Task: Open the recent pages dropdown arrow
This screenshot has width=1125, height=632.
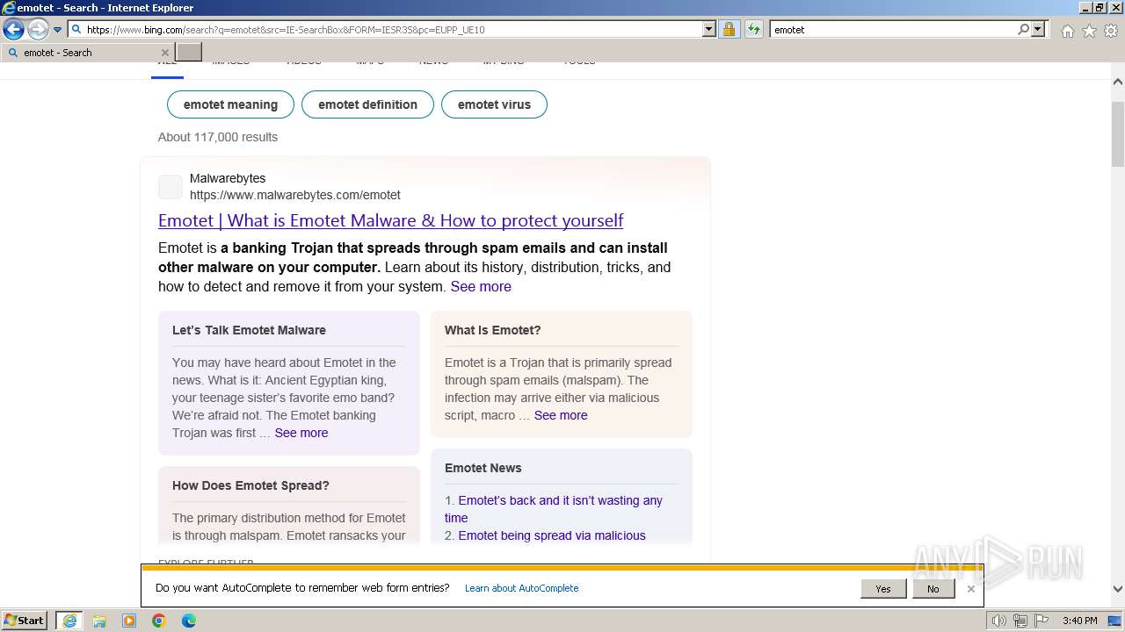Action: [x=57, y=30]
